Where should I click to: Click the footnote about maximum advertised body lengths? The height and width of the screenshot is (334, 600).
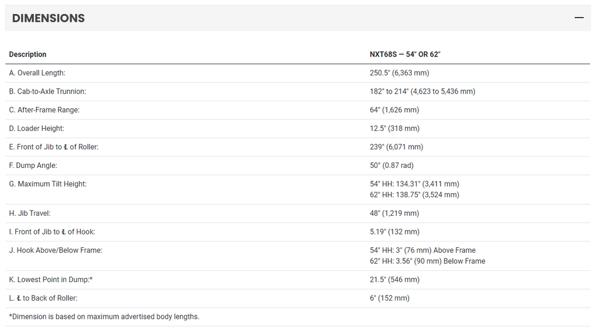point(104,316)
